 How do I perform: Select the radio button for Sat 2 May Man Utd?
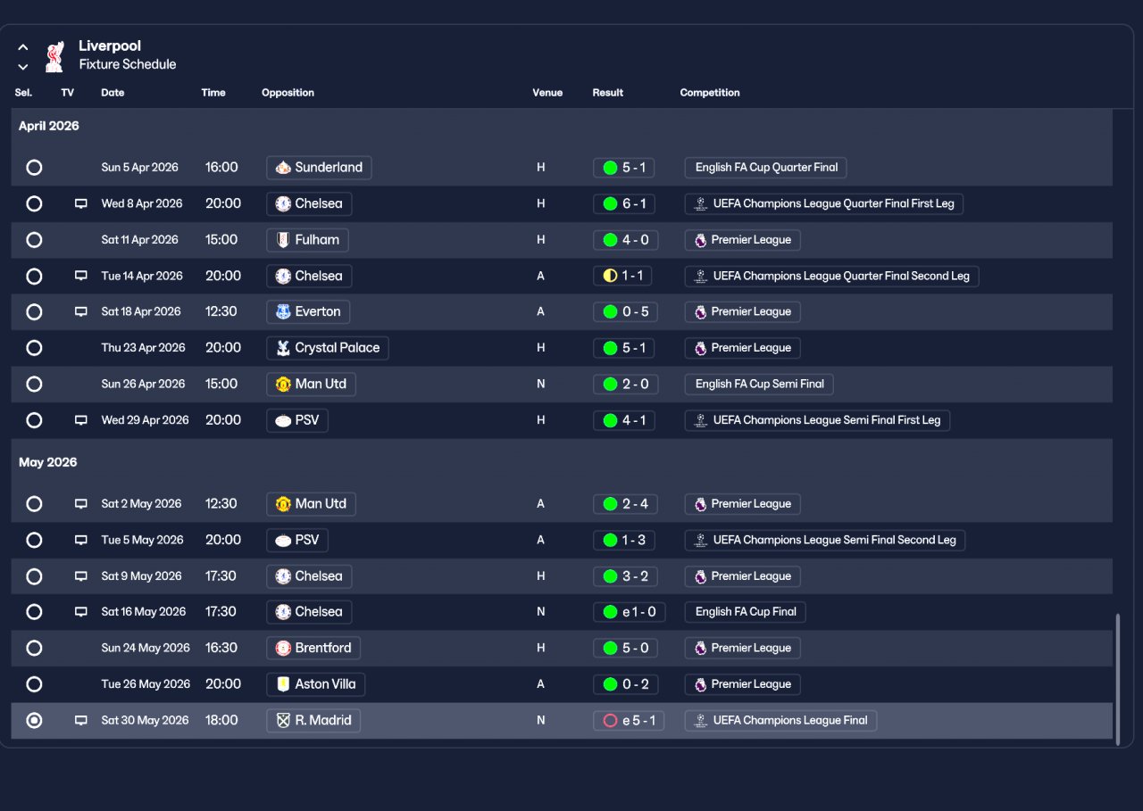[34, 504]
